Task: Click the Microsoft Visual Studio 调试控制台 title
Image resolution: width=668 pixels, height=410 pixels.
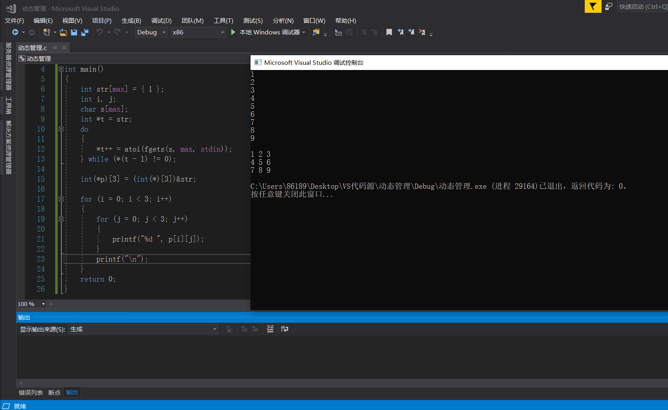Action: coord(314,63)
